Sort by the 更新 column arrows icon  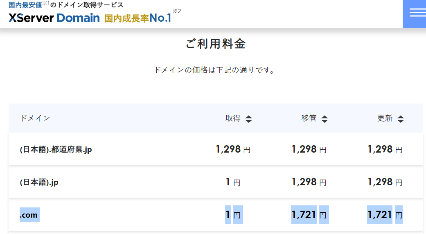coord(401,119)
